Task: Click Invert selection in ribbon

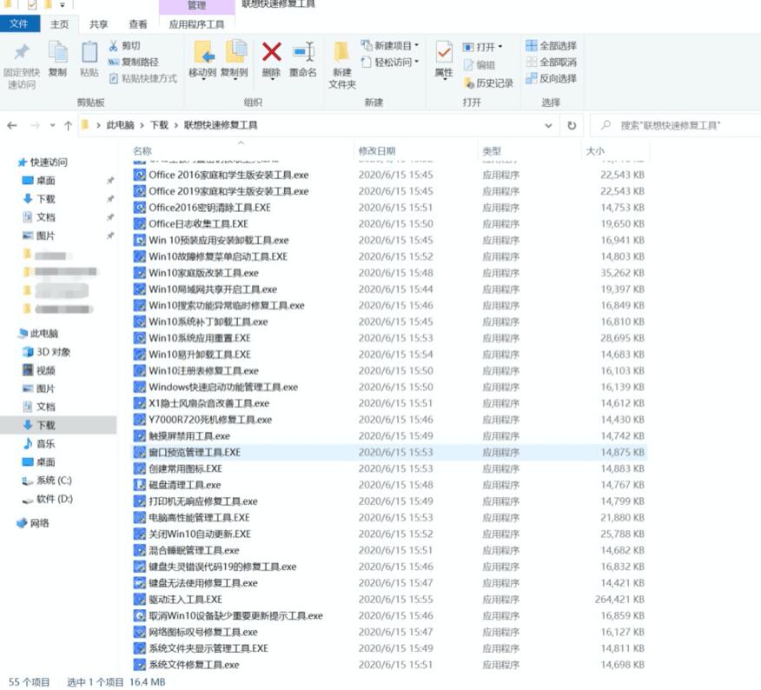Action: point(552,78)
